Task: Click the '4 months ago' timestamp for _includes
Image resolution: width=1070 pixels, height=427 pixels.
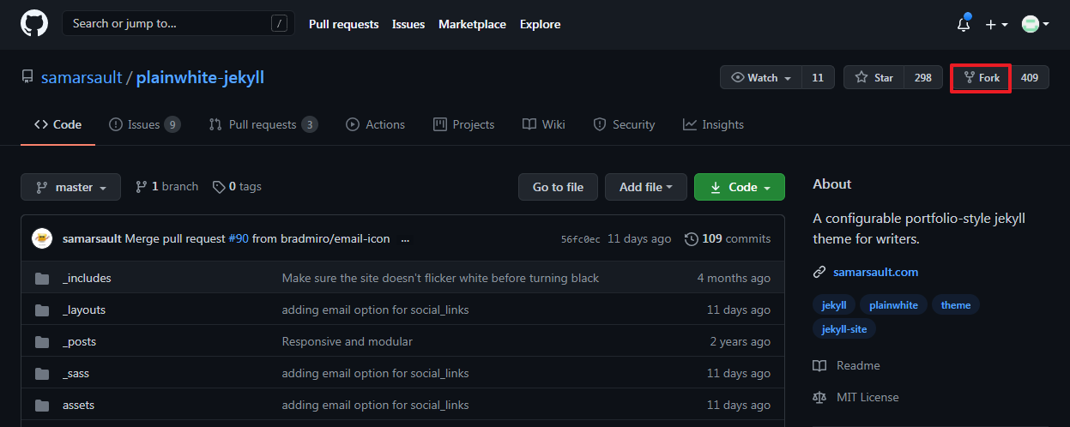Action: pyautogui.click(x=734, y=279)
